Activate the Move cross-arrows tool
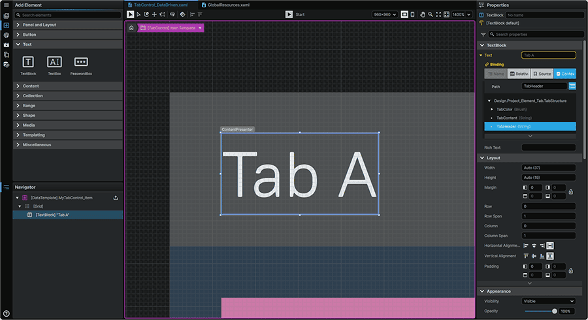 (x=154, y=14)
